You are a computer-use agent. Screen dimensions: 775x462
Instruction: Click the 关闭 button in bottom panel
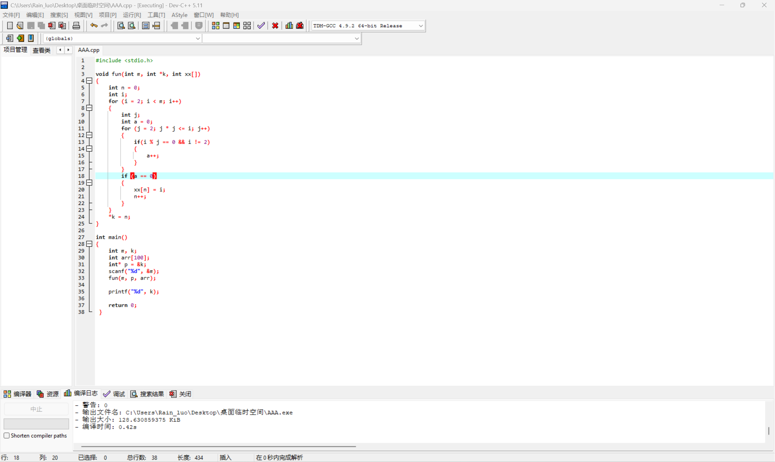pyautogui.click(x=180, y=394)
